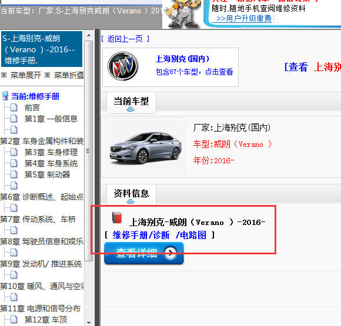Click the page icon above 第8章 驾驶员信息
341x326 pixels.
(x=14, y=230)
